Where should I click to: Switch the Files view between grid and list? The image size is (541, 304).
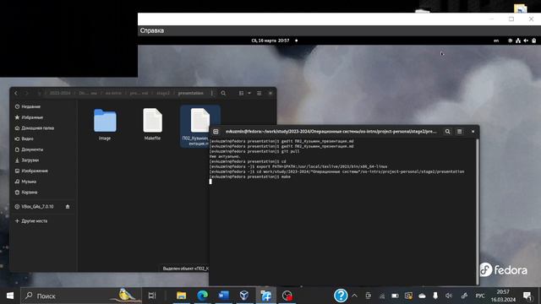pyautogui.click(x=241, y=93)
